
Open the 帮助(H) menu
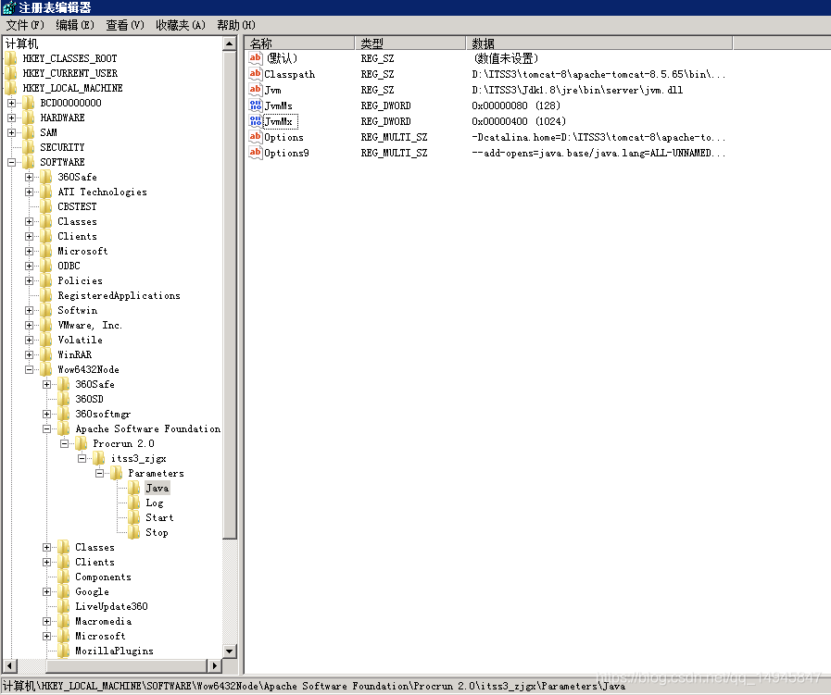point(236,25)
